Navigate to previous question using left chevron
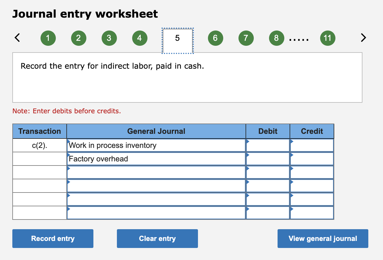The width and height of the screenshot is (383, 260). (x=17, y=38)
